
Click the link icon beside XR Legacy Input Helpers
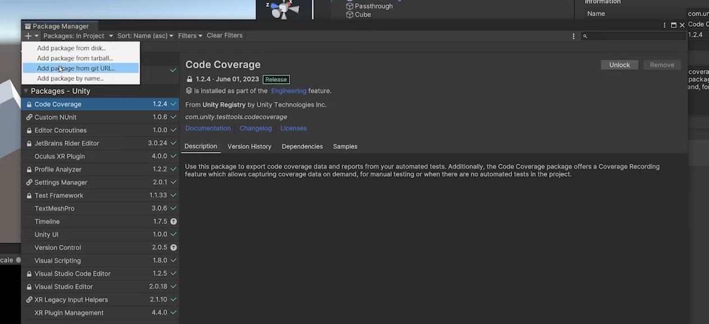coord(29,300)
